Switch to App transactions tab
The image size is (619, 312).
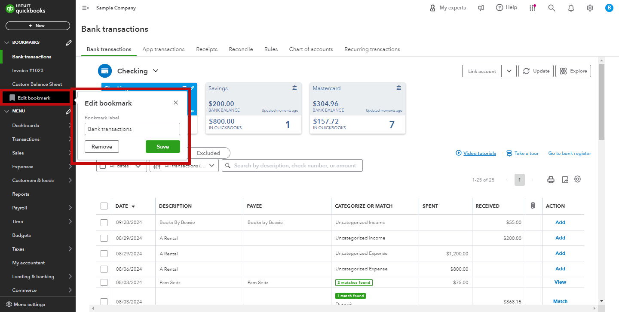click(163, 49)
